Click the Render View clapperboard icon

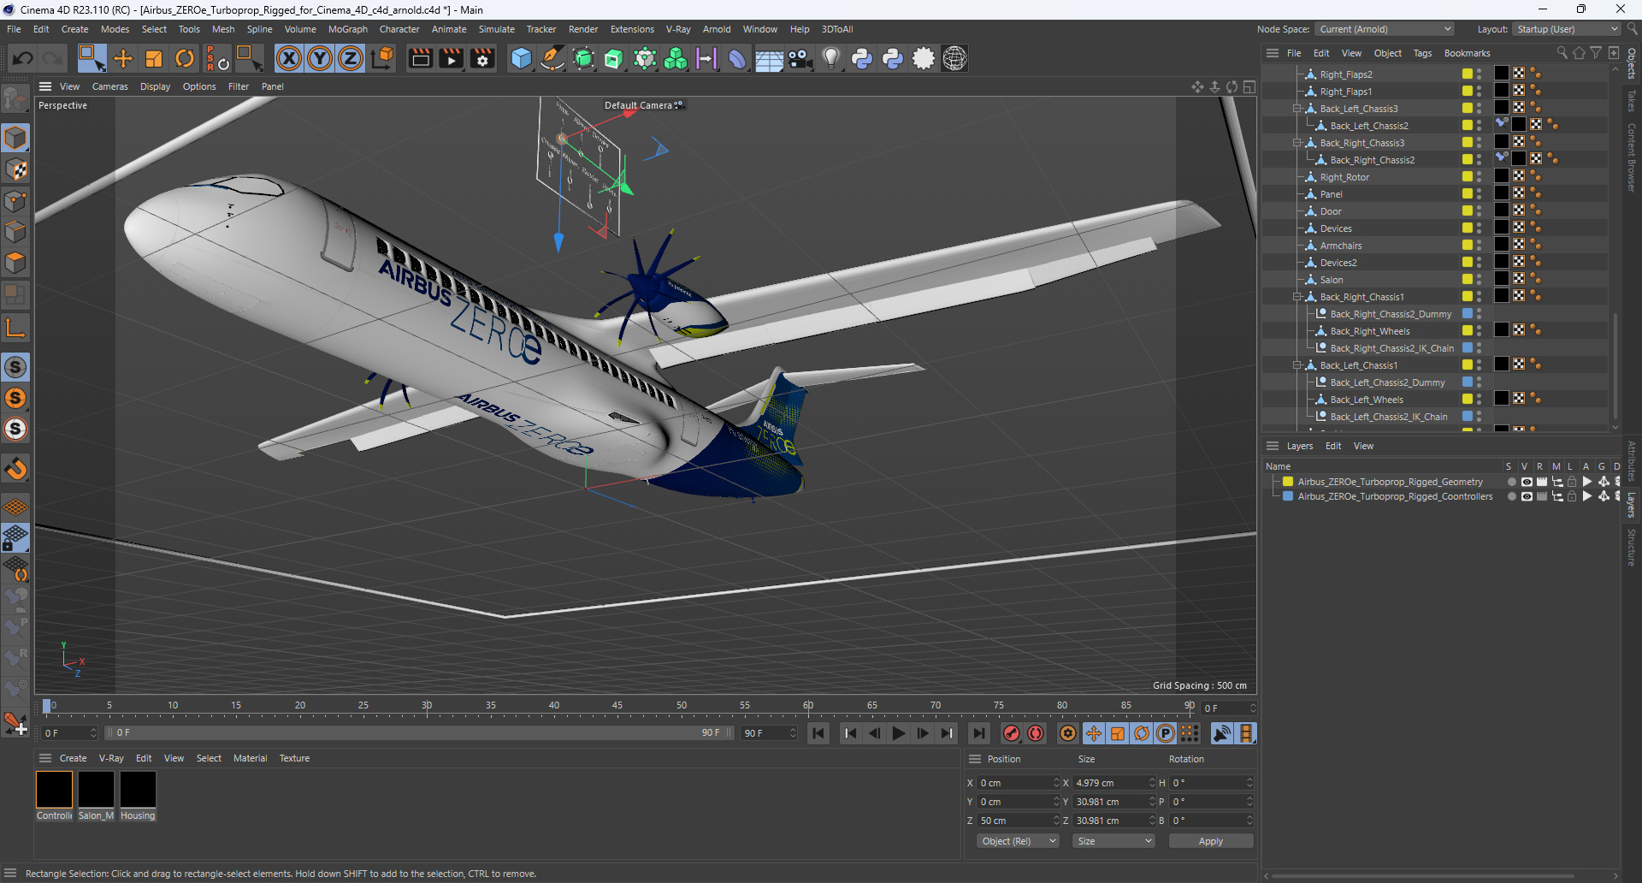420,58
